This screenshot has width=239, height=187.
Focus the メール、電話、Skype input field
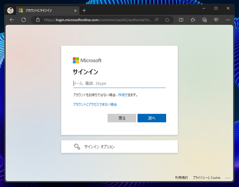click(x=119, y=84)
